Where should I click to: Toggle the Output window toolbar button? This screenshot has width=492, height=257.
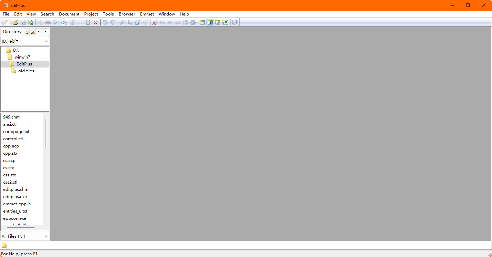click(x=218, y=22)
